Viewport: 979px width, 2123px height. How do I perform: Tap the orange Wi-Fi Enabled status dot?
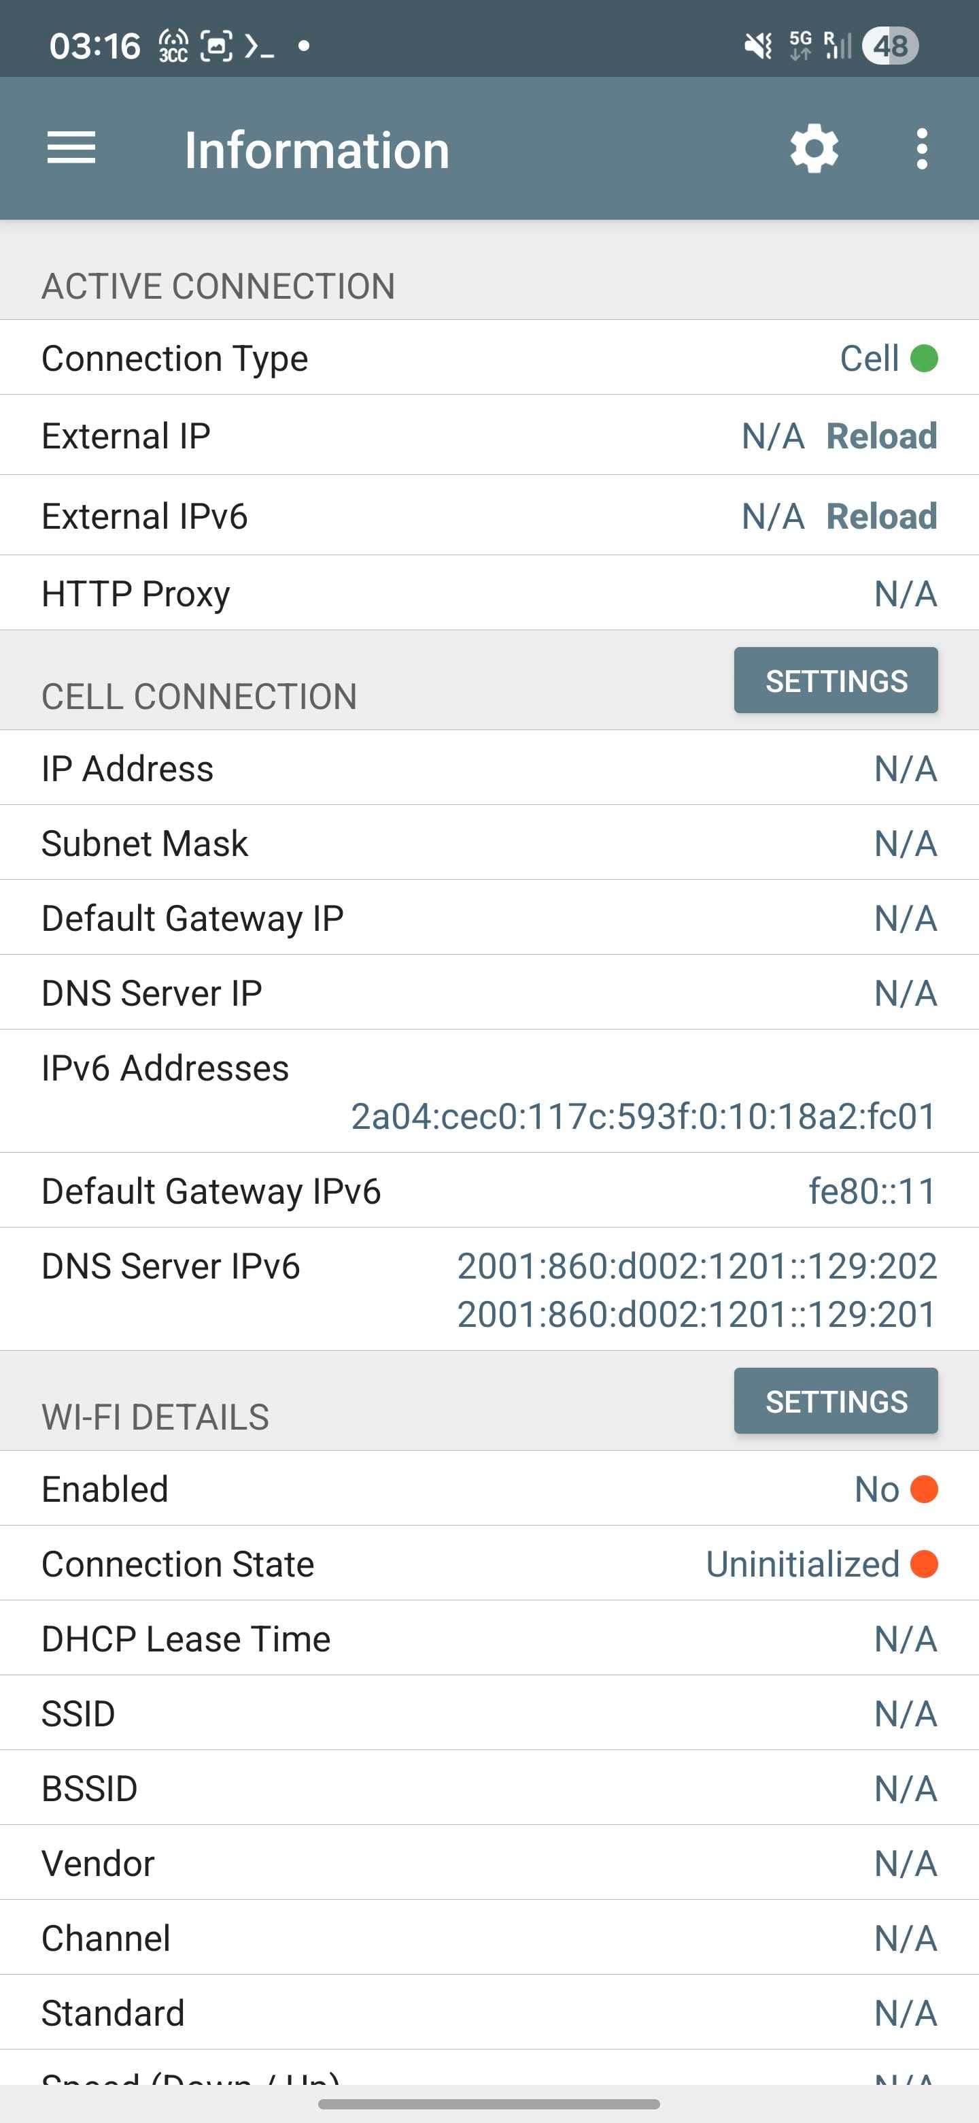[x=924, y=1490]
